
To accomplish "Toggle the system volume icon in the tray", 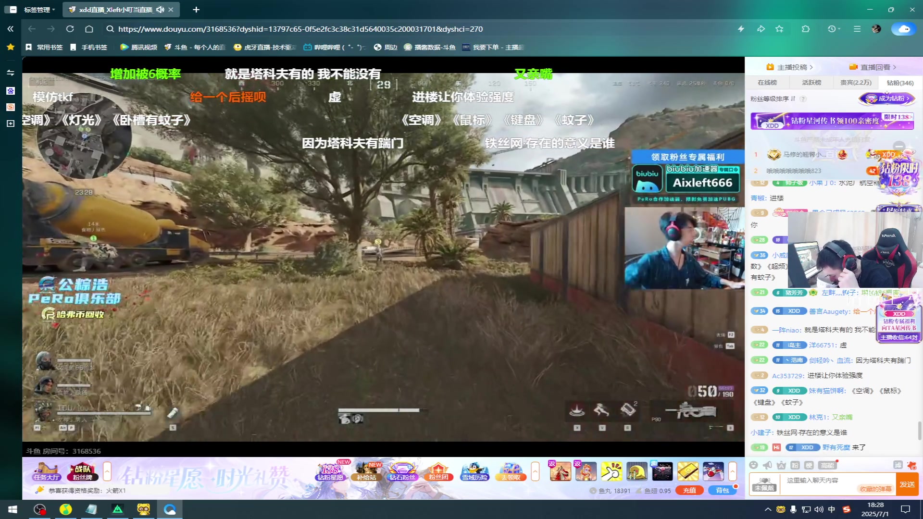I will pos(819,509).
